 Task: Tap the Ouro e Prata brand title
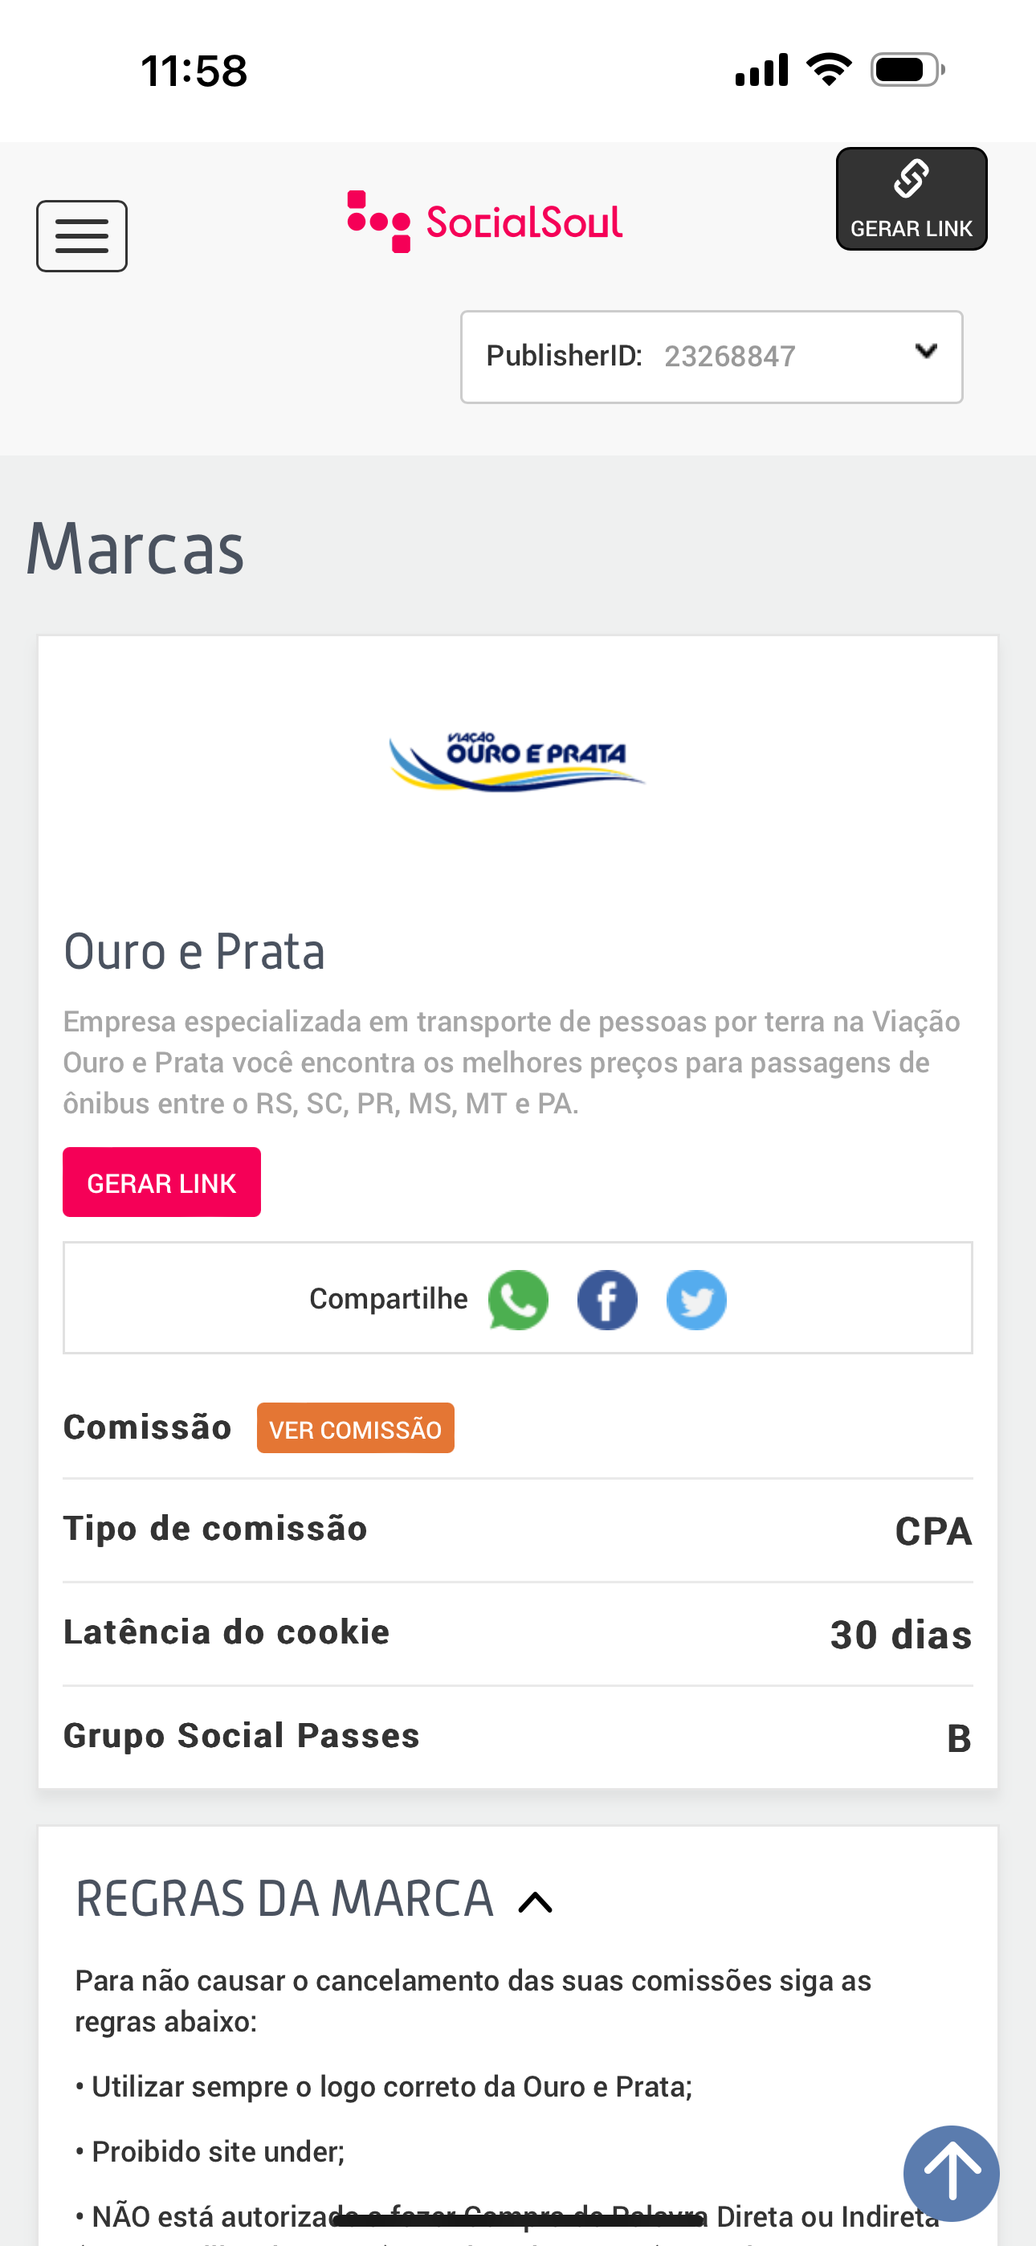[x=194, y=950]
